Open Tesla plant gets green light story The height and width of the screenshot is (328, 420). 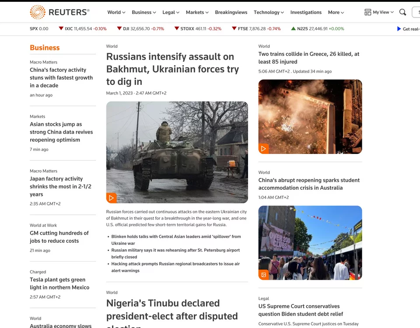[59, 283]
